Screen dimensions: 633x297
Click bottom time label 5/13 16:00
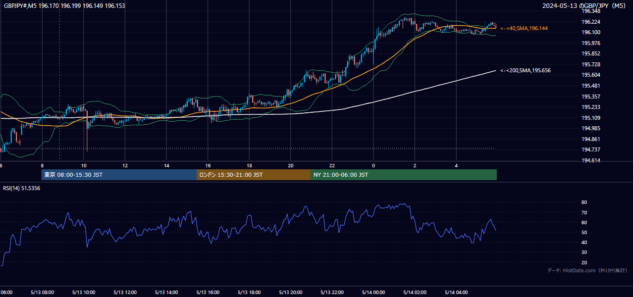(x=208, y=292)
